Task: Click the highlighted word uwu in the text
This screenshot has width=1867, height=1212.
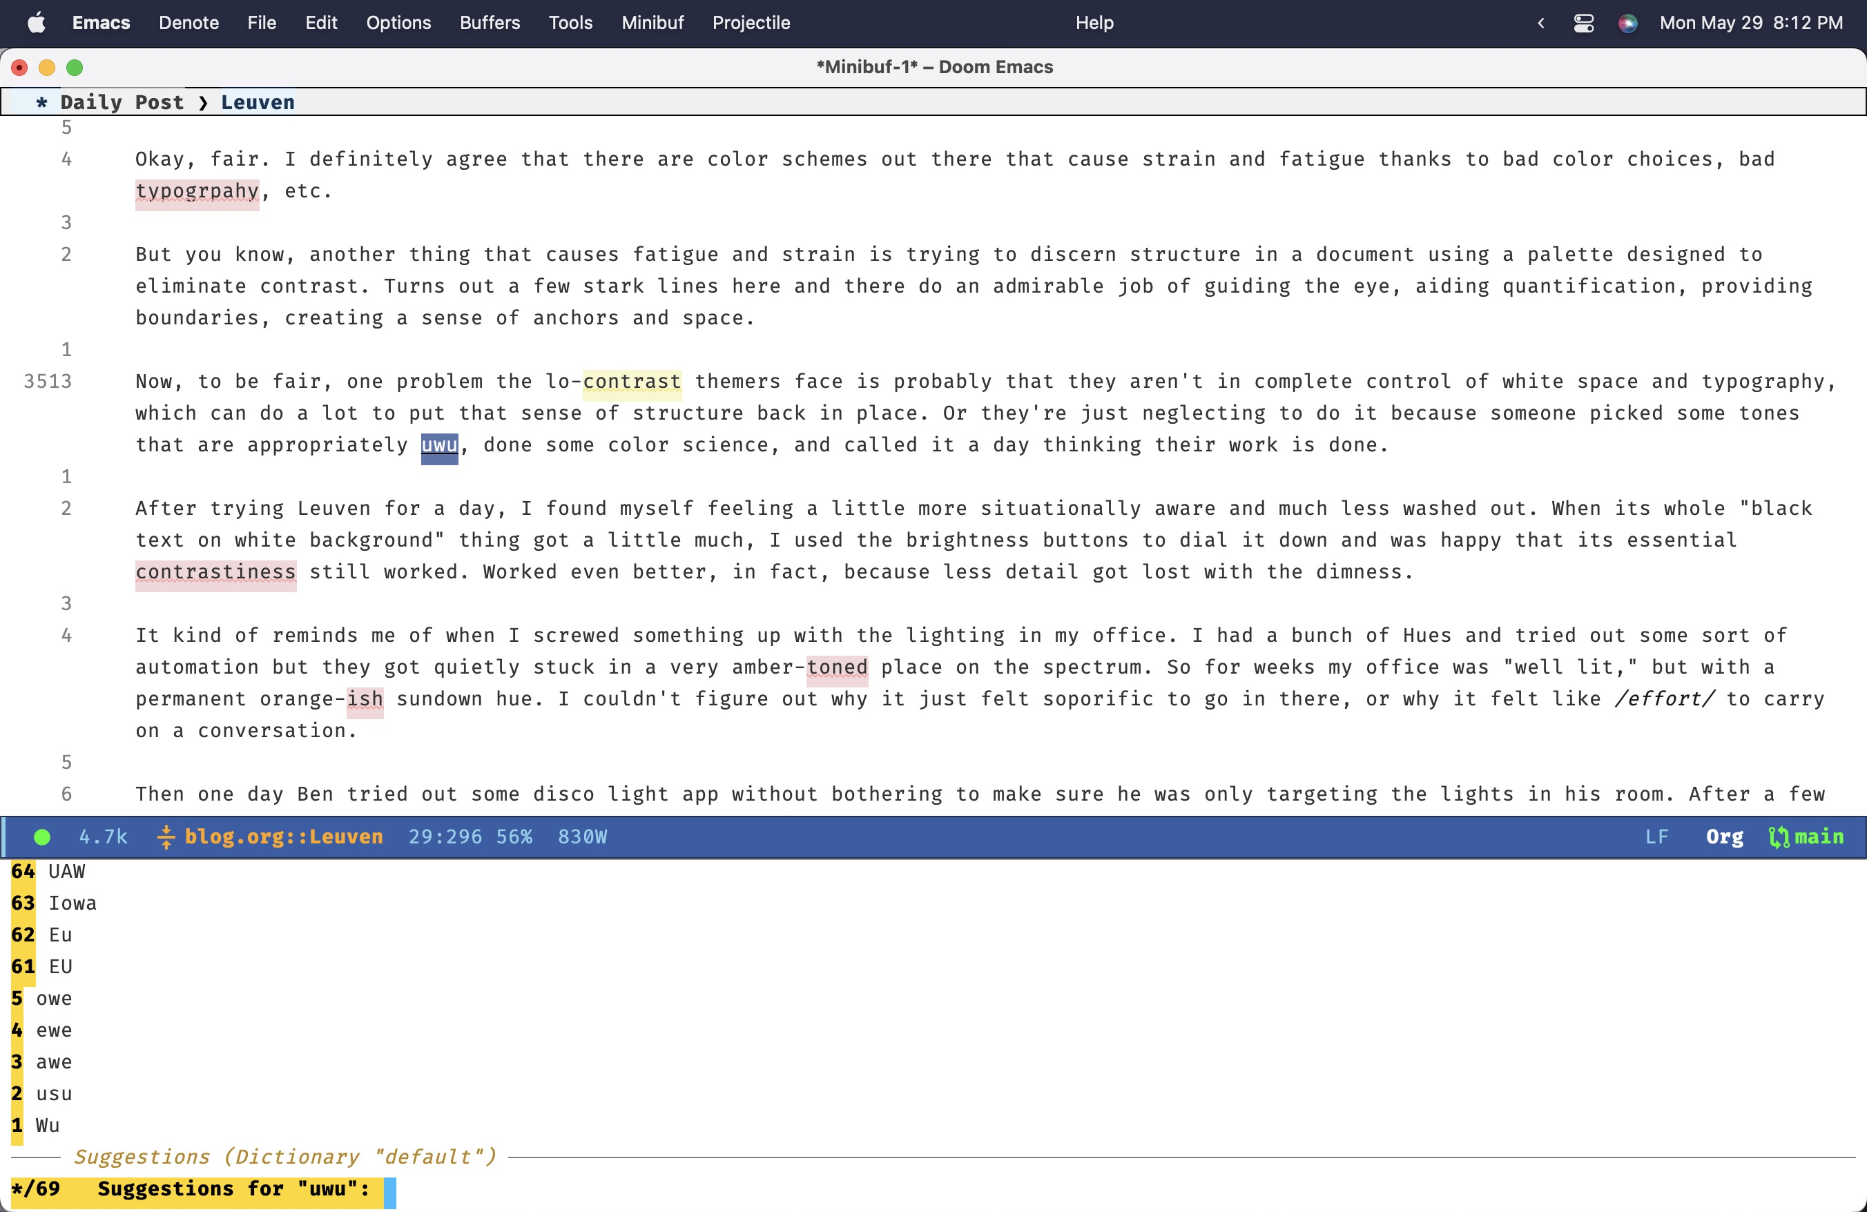Action: pos(438,444)
